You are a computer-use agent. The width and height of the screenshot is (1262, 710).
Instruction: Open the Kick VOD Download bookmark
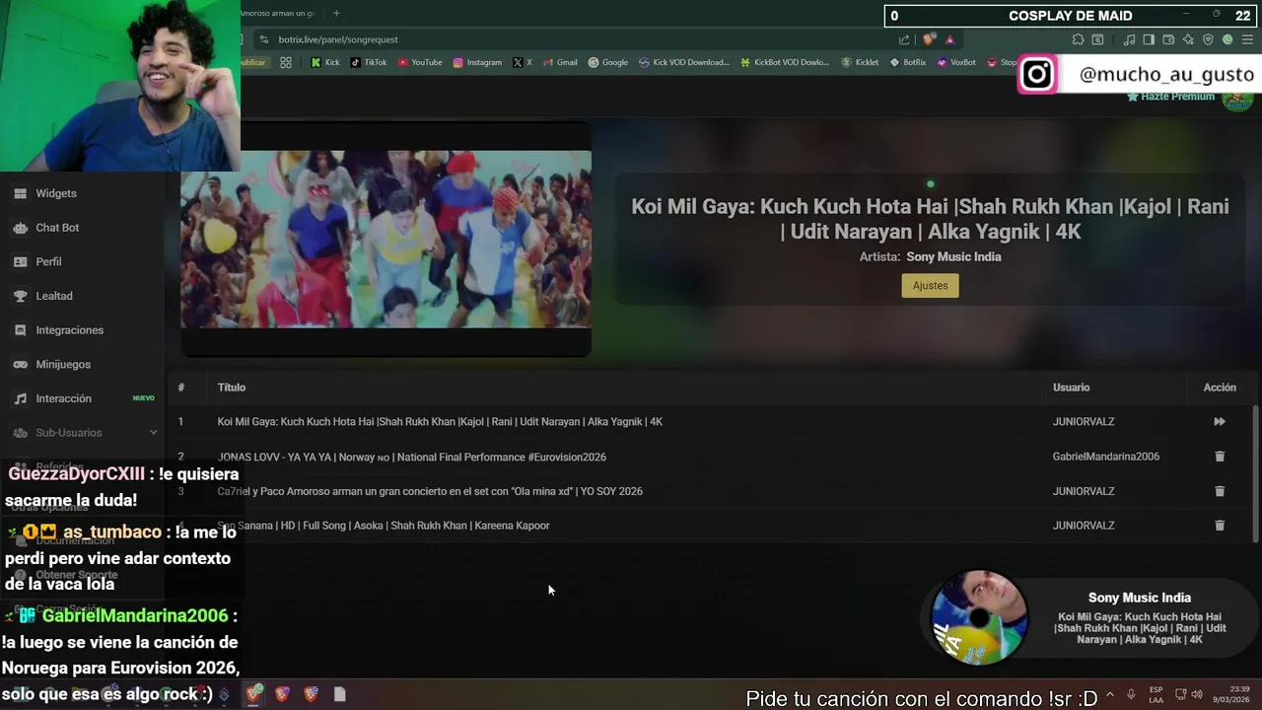[x=684, y=62]
